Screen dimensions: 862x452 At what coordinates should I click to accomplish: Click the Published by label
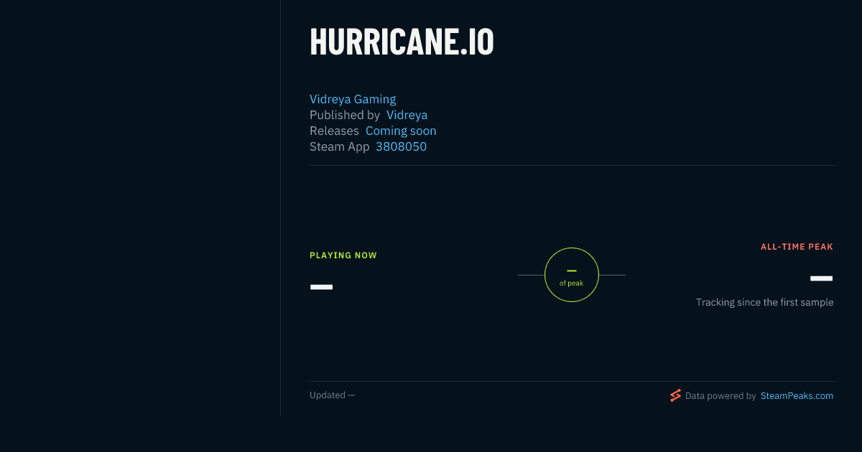pyautogui.click(x=345, y=115)
